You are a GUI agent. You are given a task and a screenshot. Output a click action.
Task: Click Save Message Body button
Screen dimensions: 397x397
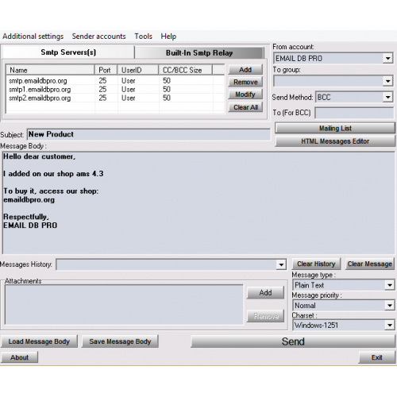coord(120,341)
